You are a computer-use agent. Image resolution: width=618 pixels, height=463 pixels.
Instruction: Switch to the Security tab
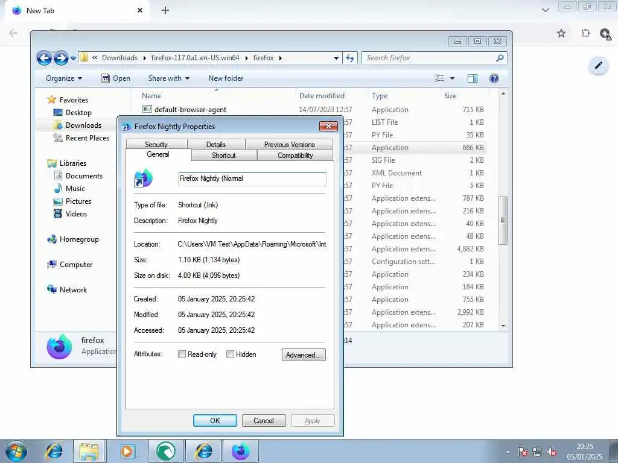coord(156,145)
